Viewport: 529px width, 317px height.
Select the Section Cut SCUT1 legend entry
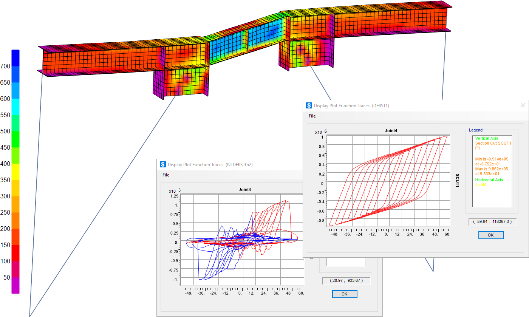493,143
